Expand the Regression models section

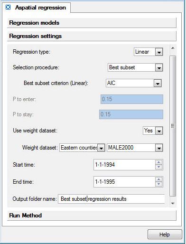[x=92, y=23]
